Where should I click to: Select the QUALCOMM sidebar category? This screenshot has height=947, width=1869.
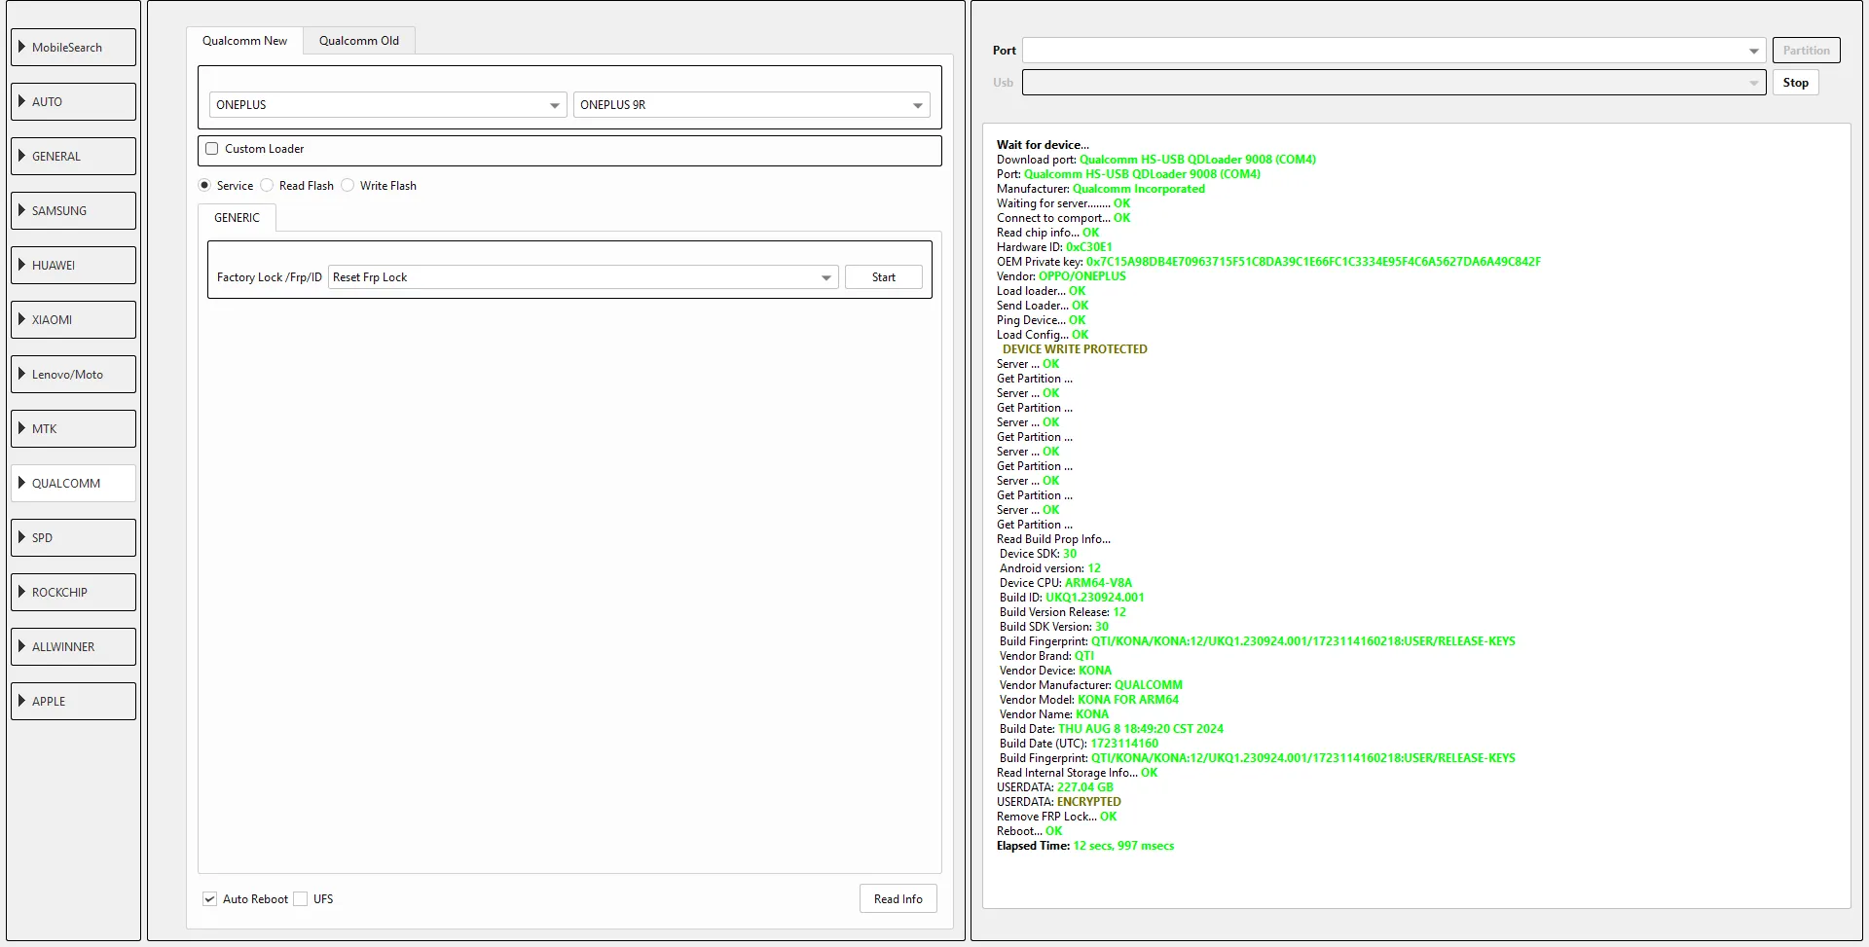pos(73,484)
